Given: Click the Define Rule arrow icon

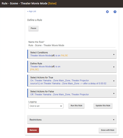Looking at the screenshot, I should click(114, 67).
